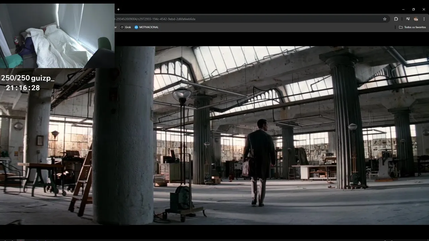The height and width of the screenshot is (241, 429).
Task: Open a new browser tab
Action: pos(118,9)
